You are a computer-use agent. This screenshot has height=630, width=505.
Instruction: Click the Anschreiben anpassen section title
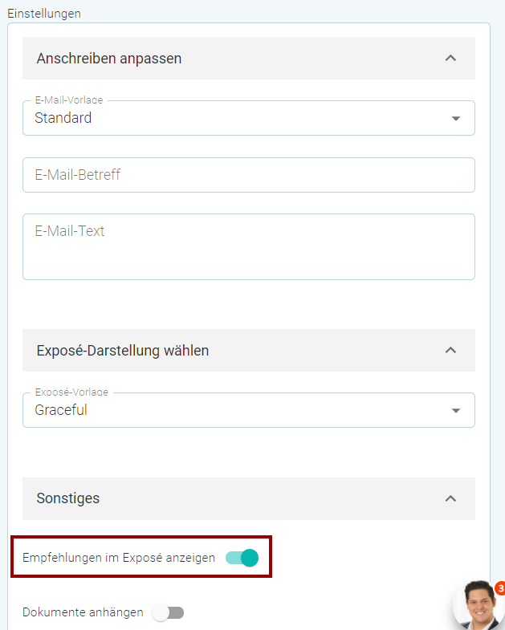(x=109, y=59)
